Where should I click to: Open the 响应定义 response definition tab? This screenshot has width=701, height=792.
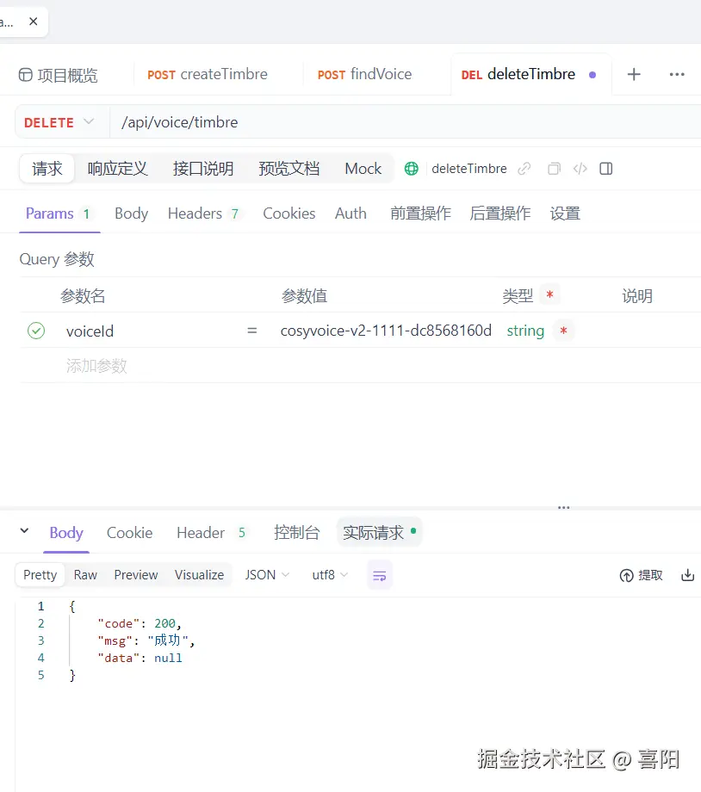[x=117, y=168]
